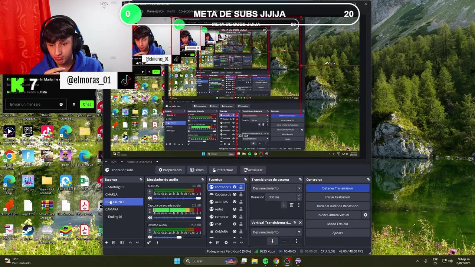Enable Modo Estudio
The width and height of the screenshot is (475, 267).
point(338,224)
